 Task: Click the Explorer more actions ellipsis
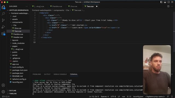pyautogui.click(x=27, y=6)
